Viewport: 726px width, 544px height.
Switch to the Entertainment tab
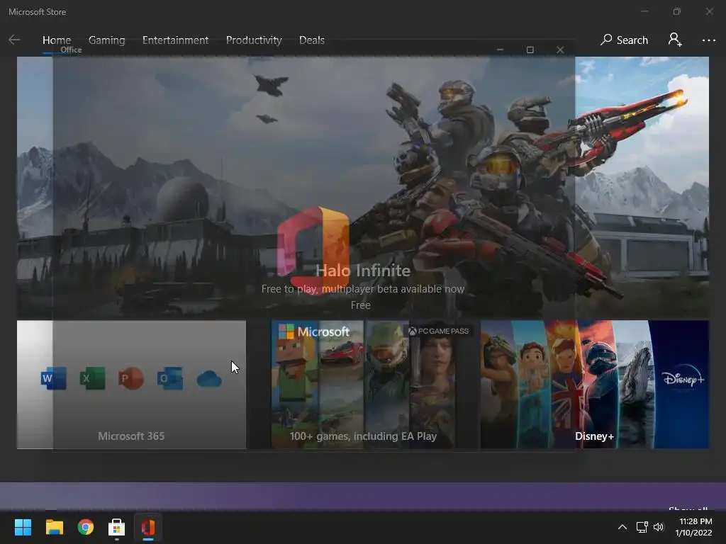click(176, 40)
